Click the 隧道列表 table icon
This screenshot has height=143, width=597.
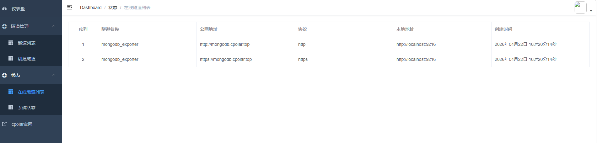pyautogui.click(x=11, y=43)
